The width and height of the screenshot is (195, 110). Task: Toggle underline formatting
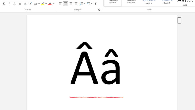click(x=14, y=4)
